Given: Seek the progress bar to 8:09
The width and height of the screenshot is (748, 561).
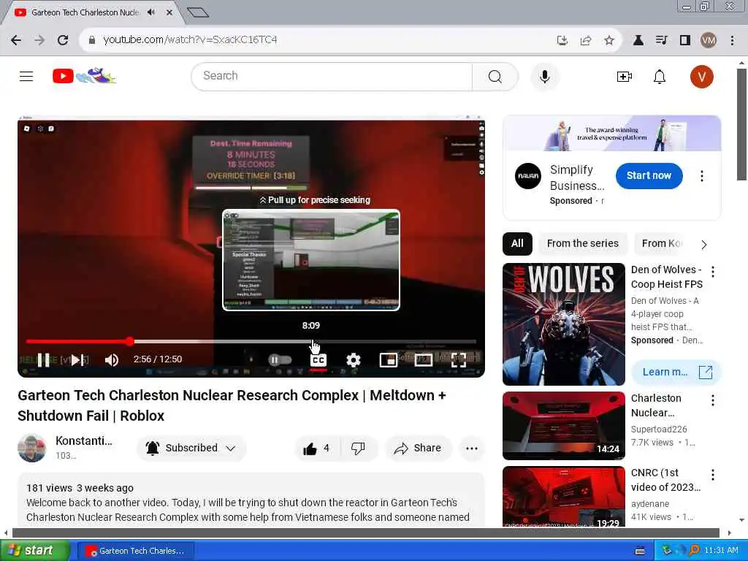Looking at the screenshot, I should (x=312, y=342).
